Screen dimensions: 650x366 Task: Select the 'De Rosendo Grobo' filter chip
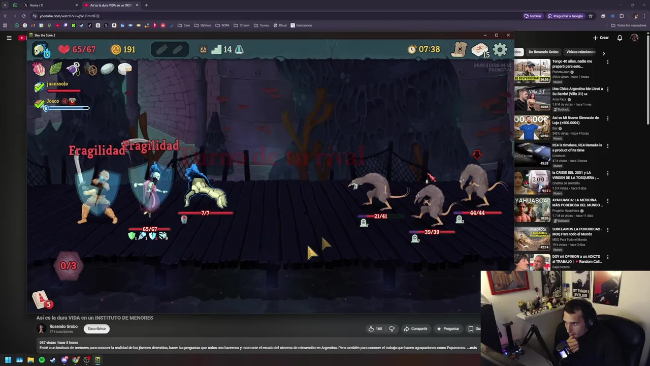(x=543, y=52)
